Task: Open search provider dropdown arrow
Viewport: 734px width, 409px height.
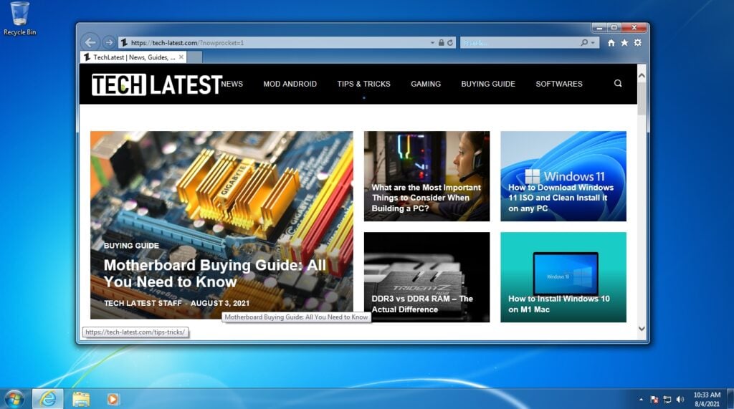Action: point(593,42)
